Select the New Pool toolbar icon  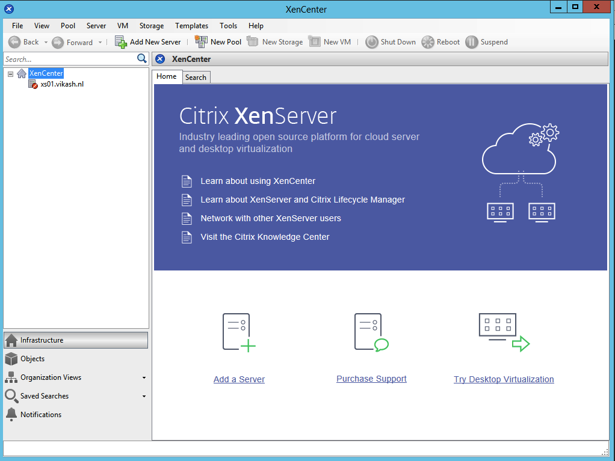point(200,41)
